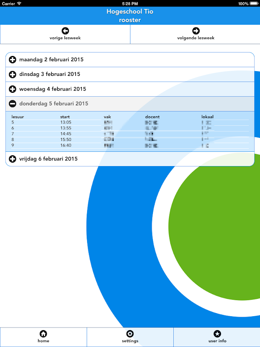Go to volgende lesweek arrow icon
Viewport: 260px width, 347px height.
coord(196,31)
